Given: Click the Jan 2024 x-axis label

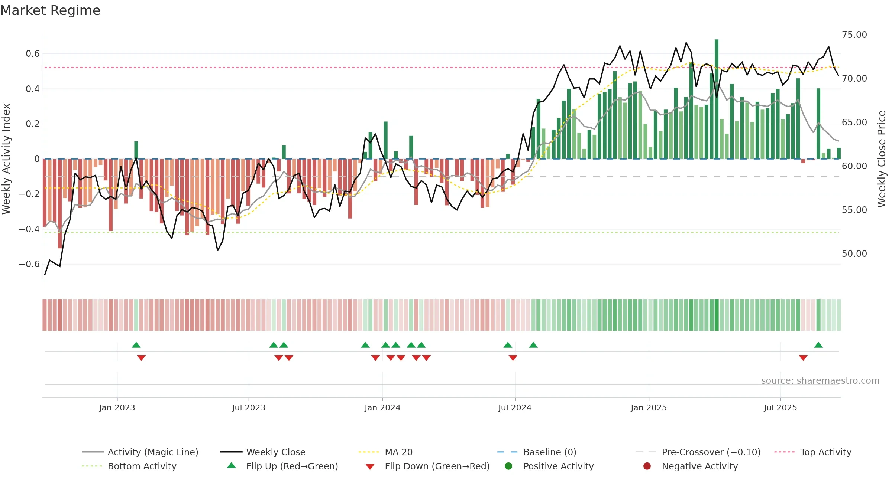Looking at the screenshot, I should [x=382, y=407].
